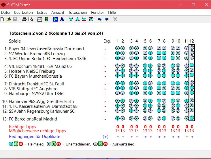The image size is (211, 159).
Task: Click green Heimsieg 1 legend icon
Action: pyautogui.click(x=16, y=144)
